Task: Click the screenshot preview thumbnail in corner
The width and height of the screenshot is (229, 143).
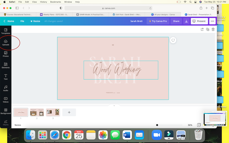Action: pyautogui.click(x=215, y=118)
